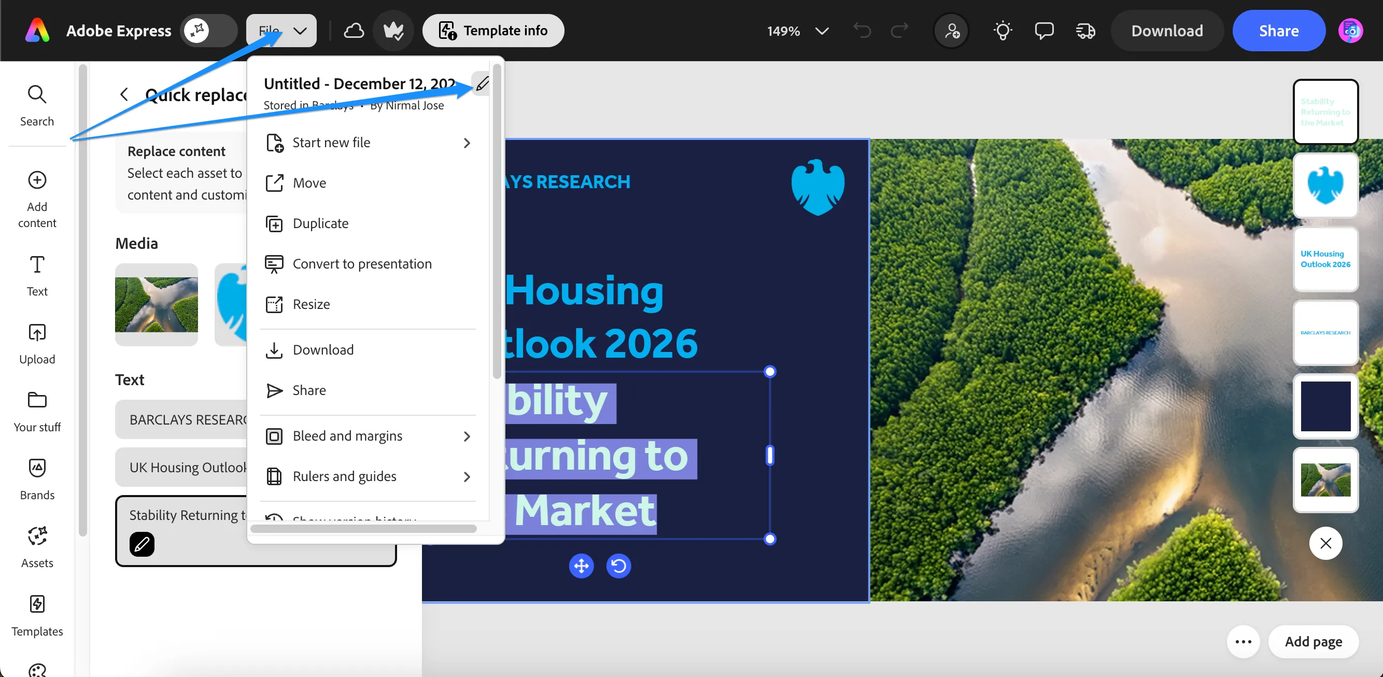Click the lightbulb tips icon
This screenshot has width=1383, height=677.
[x=1003, y=31]
